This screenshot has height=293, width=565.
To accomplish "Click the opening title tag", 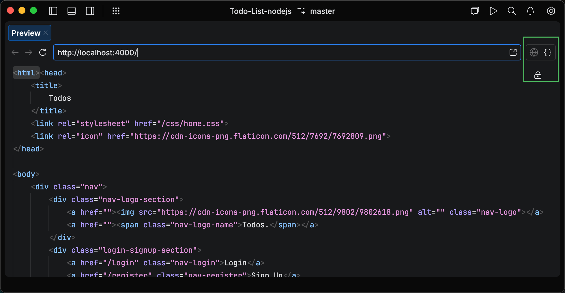I will click(46, 85).
